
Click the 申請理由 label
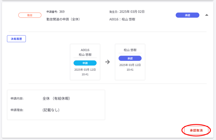[x=17, y=110]
